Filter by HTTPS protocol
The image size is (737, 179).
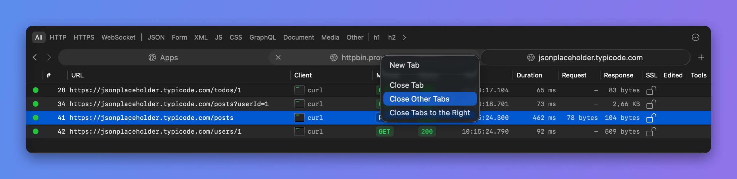click(x=84, y=37)
